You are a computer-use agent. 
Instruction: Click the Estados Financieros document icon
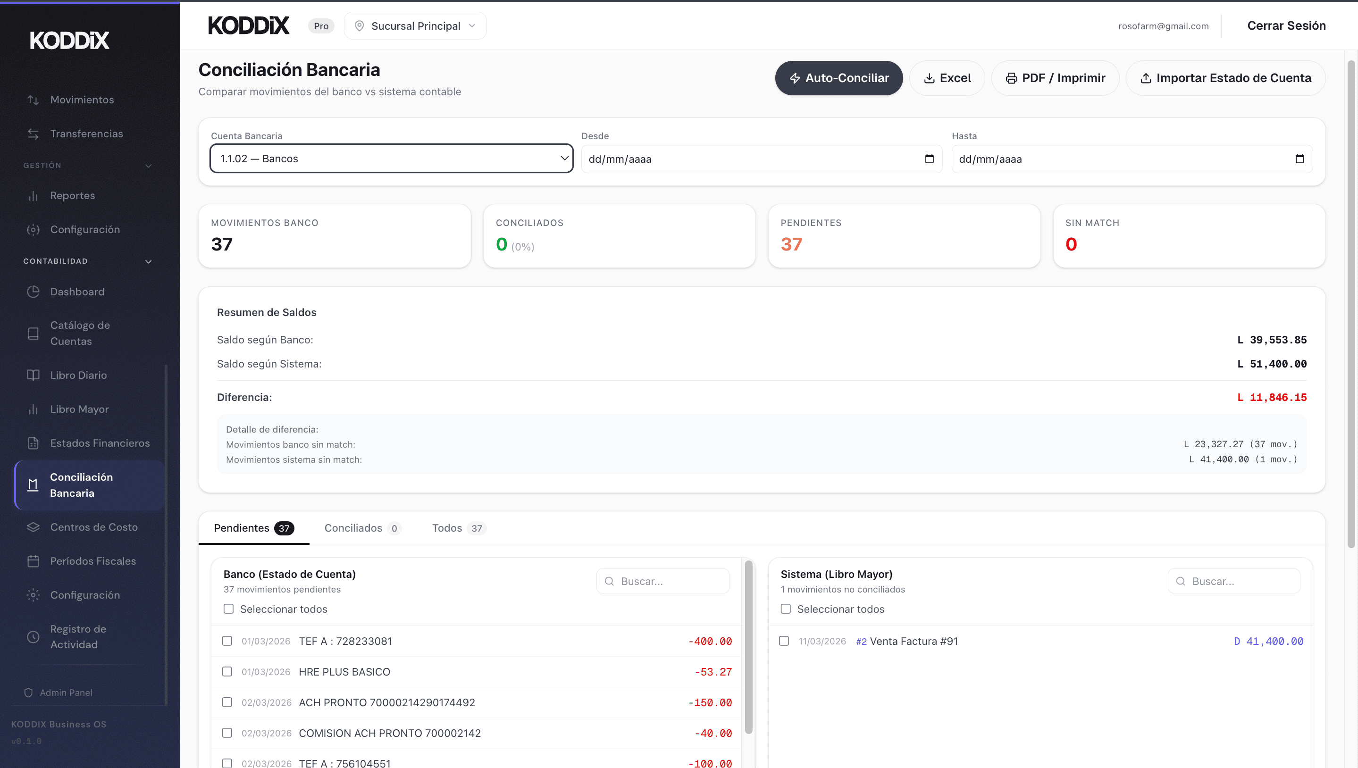(33, 443)
